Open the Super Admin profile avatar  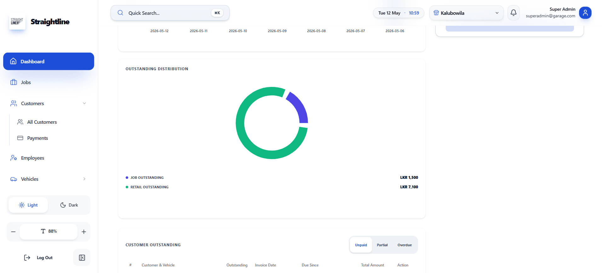585,13
